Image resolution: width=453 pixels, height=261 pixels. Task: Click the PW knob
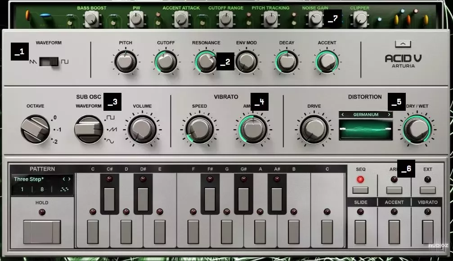[x=136, y=19]
